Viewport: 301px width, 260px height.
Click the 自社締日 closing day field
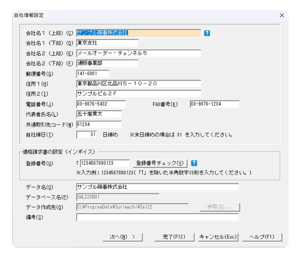tap(87, 135)
